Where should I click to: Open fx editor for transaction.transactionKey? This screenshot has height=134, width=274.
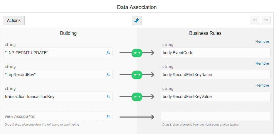(108, 97)
